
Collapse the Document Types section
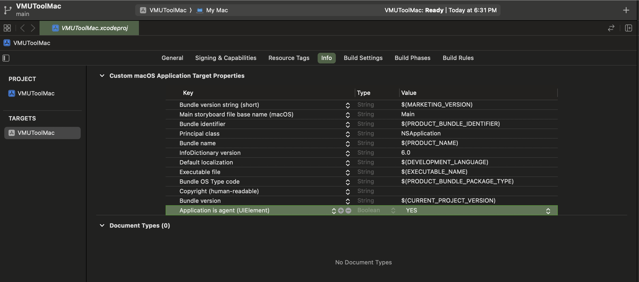point(102,225)
